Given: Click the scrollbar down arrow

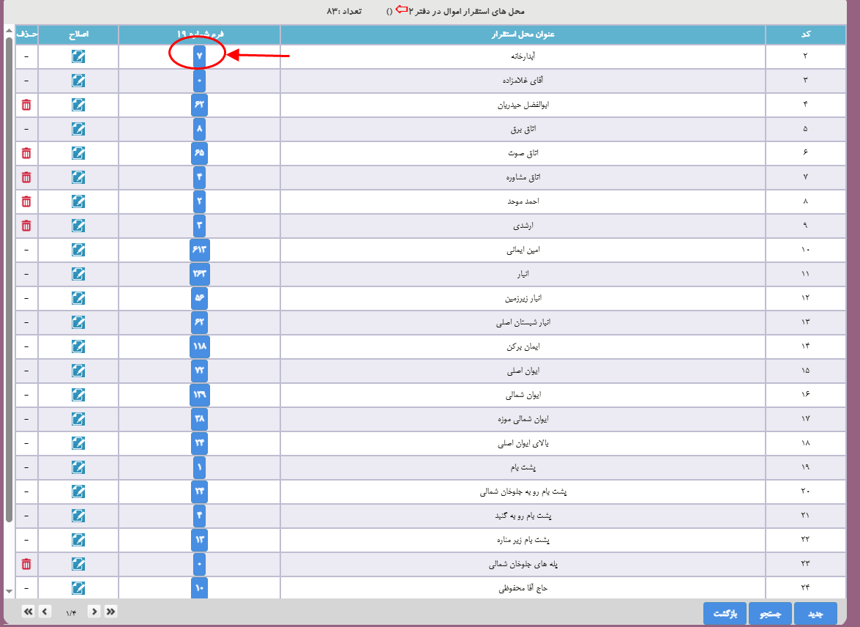Looking at the screenshot, I should (9, 590).
